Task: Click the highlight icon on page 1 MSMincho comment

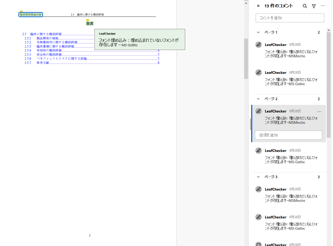Action: coord(259,45)
